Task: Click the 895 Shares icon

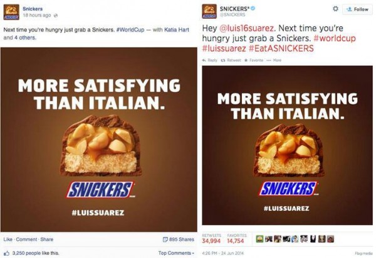Action: pyautogui.click(x=165, y=239)
